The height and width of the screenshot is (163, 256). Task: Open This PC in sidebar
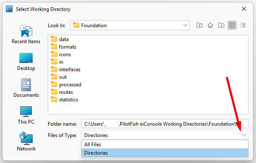(26, 115)
